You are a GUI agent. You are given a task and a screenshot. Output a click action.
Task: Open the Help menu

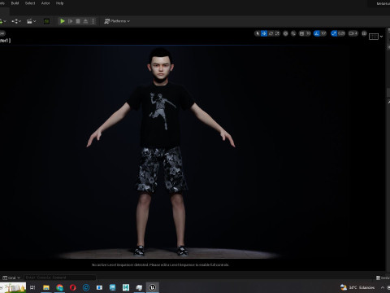[x=59, y=3]
